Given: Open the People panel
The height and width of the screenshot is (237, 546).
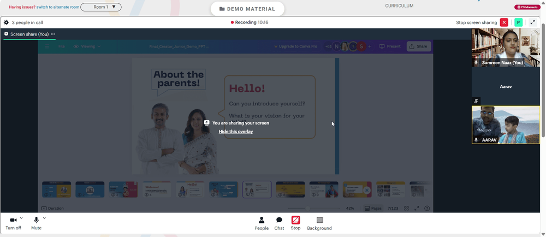Looking at the screenshot, I should (x=262, y=223).
